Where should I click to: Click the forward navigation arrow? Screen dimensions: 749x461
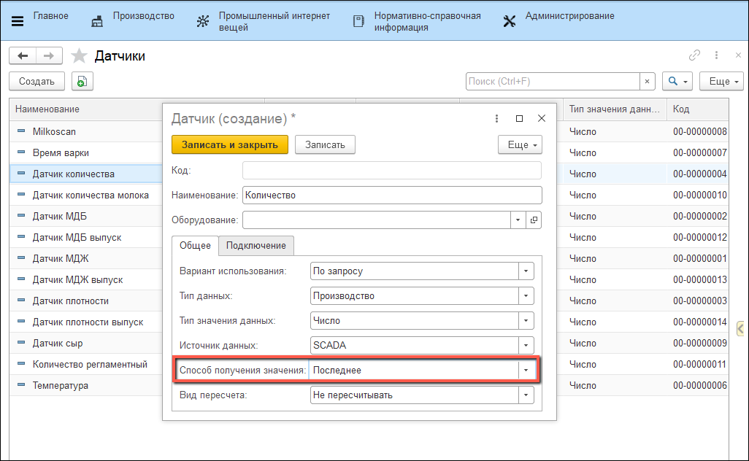pyautogui.click(x=49, y=56)
